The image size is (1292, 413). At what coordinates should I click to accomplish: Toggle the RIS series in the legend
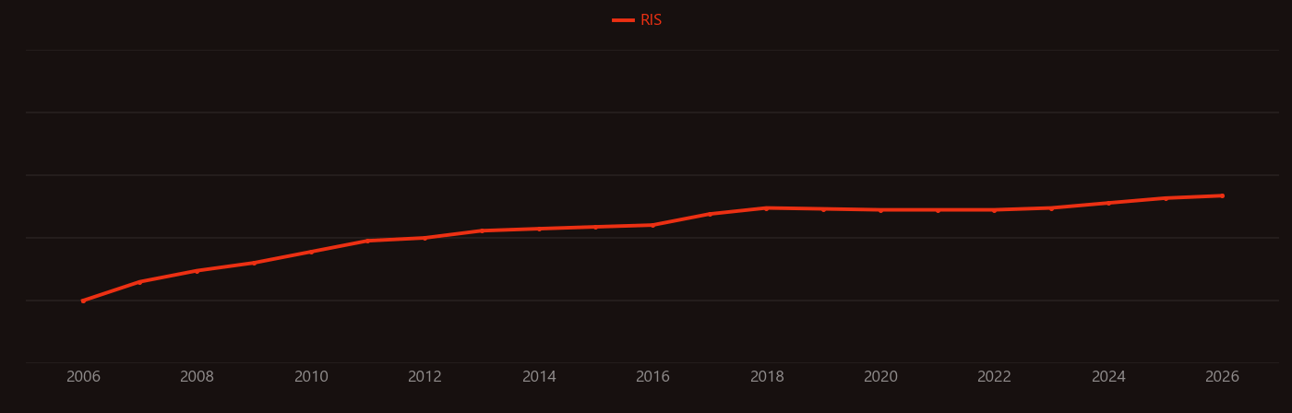pyautogui.click(x=638, y=20)
